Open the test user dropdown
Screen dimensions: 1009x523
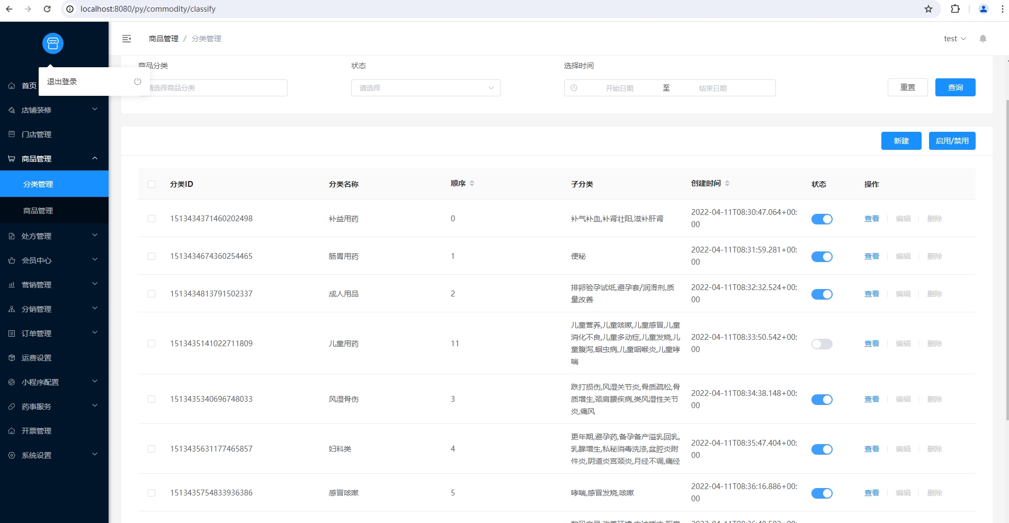pyautogui.click(x=955, y=39)
